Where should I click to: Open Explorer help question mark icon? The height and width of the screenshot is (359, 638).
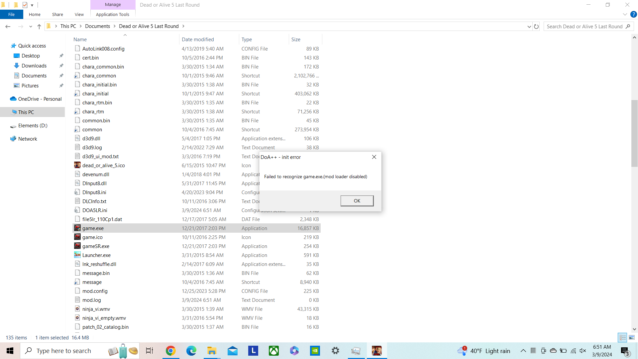[x=634, y=14]
